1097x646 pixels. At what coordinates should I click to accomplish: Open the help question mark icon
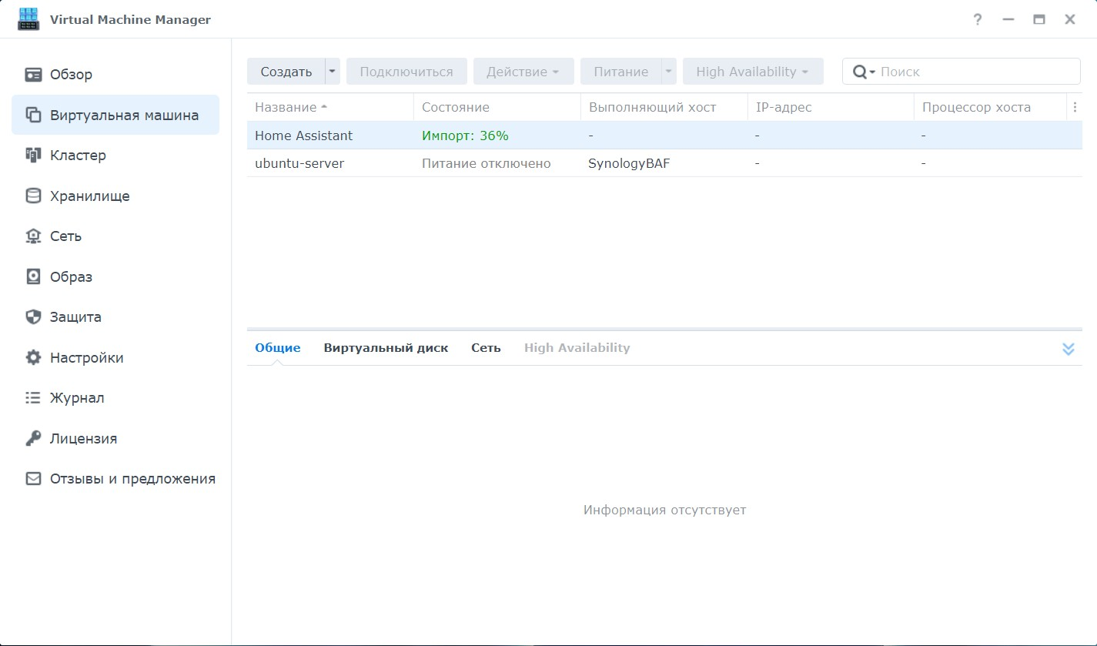[978, 20]
